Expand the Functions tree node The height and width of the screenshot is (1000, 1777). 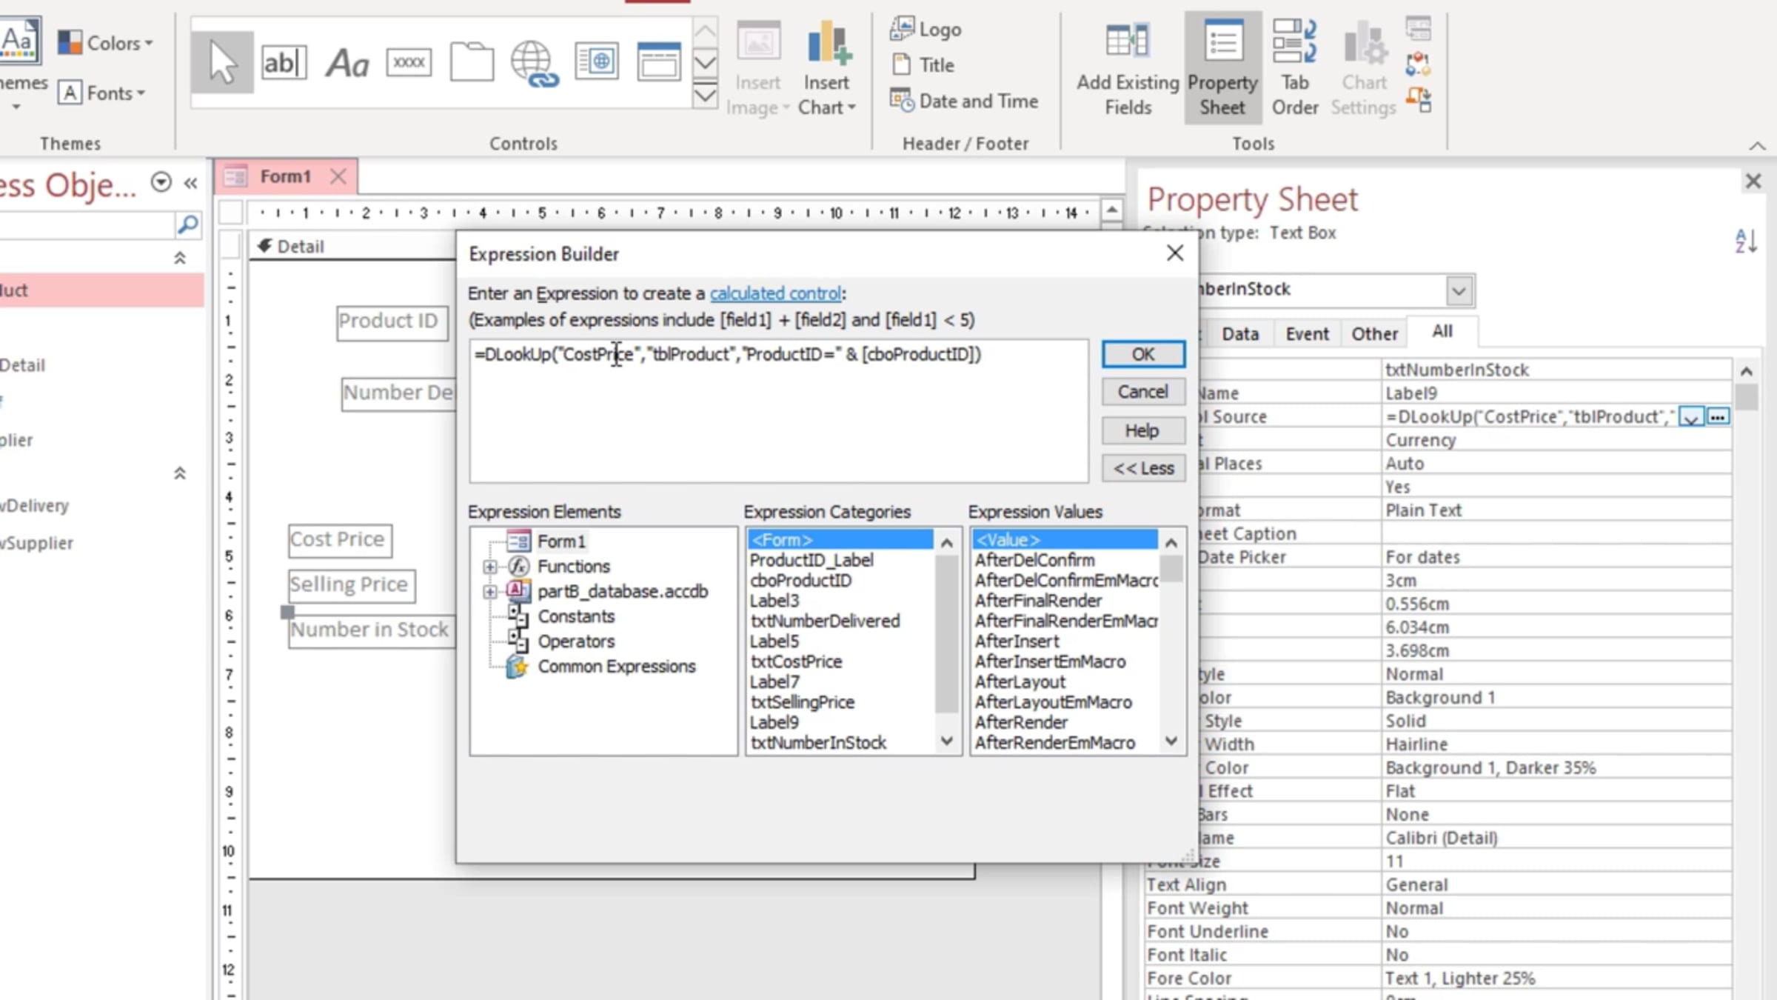[x=489, y=567]
